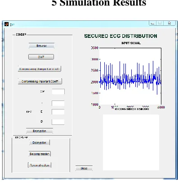
Task: Click Compressing Important Coeff button
Action: tap(40, 81)
